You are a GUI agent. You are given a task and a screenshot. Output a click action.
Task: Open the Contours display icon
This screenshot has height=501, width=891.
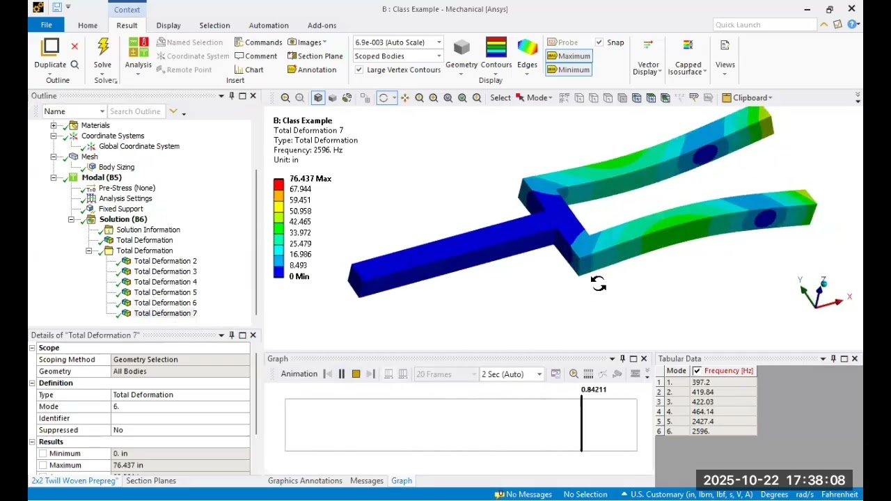point(496,48)
